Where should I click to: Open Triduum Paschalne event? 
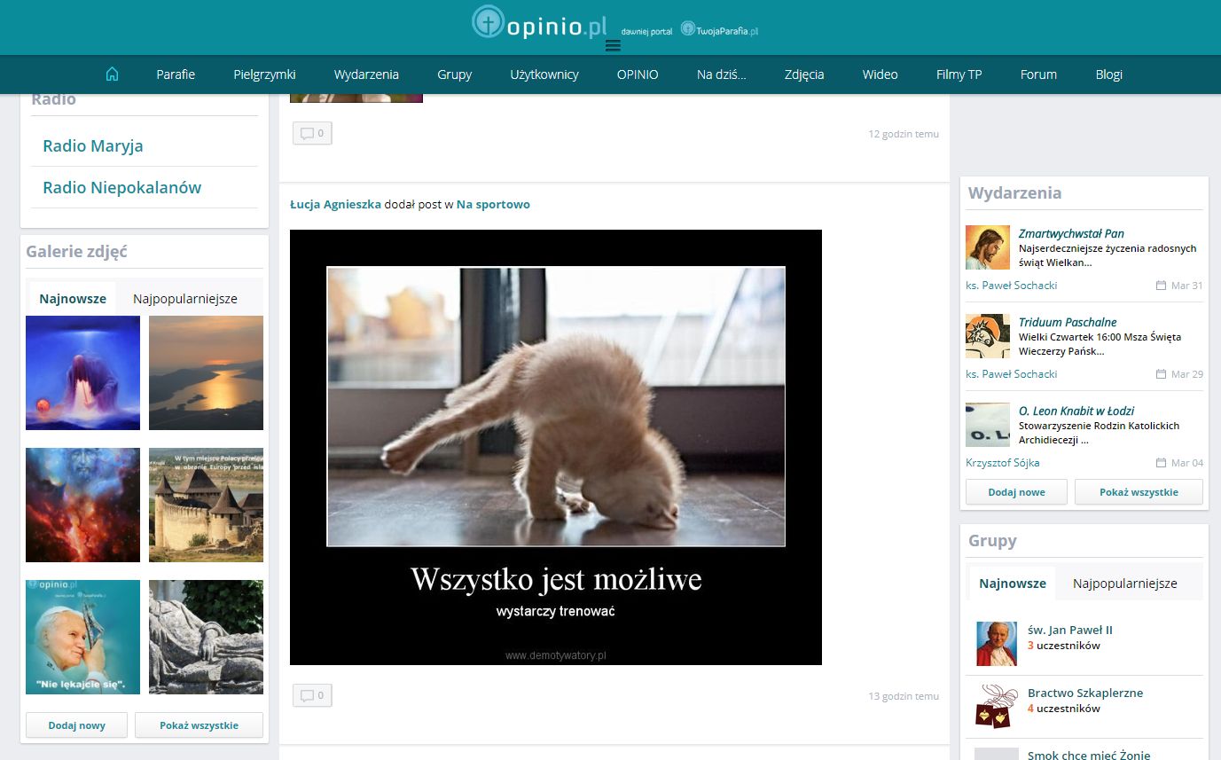click(1068, 322)
